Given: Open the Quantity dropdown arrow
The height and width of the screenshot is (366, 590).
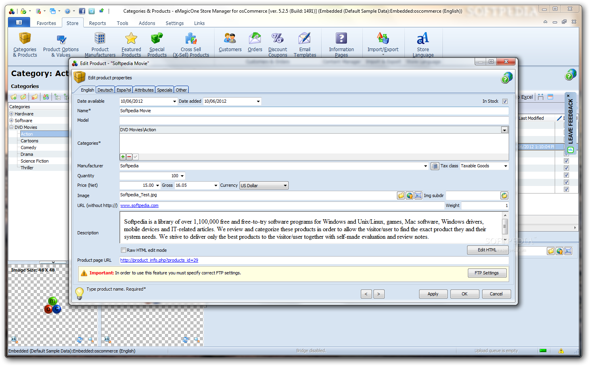Looking at the screenshot, I should tap(182, 176).
